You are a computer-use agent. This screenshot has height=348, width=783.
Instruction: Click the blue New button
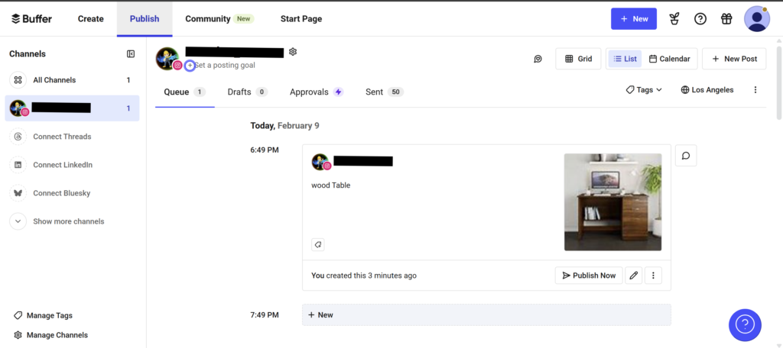634,19
